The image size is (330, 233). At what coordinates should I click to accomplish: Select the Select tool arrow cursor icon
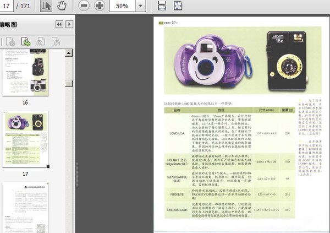[x=46, y=6]
